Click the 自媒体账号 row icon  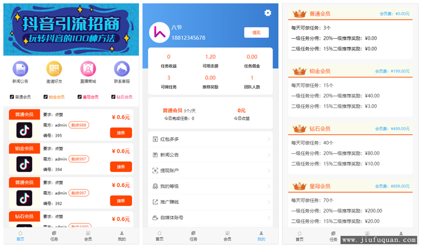[155, 217]
